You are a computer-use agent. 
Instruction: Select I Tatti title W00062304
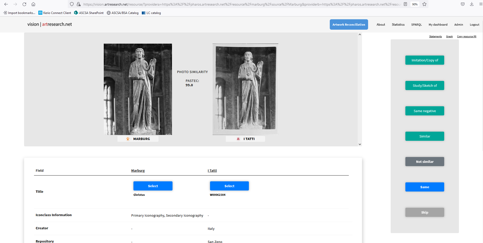(x=229, y=186)
